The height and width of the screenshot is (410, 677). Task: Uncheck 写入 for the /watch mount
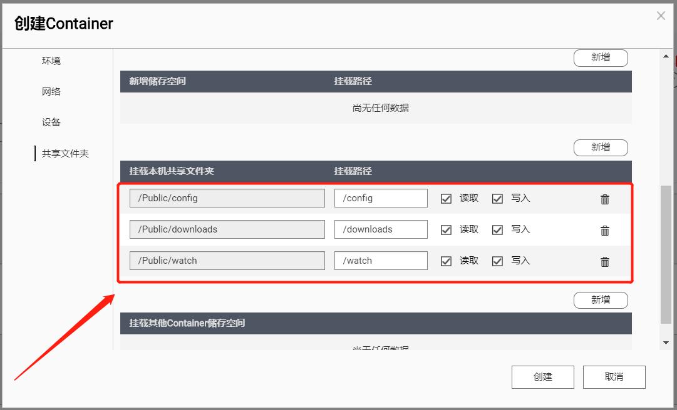click(497, 261)
